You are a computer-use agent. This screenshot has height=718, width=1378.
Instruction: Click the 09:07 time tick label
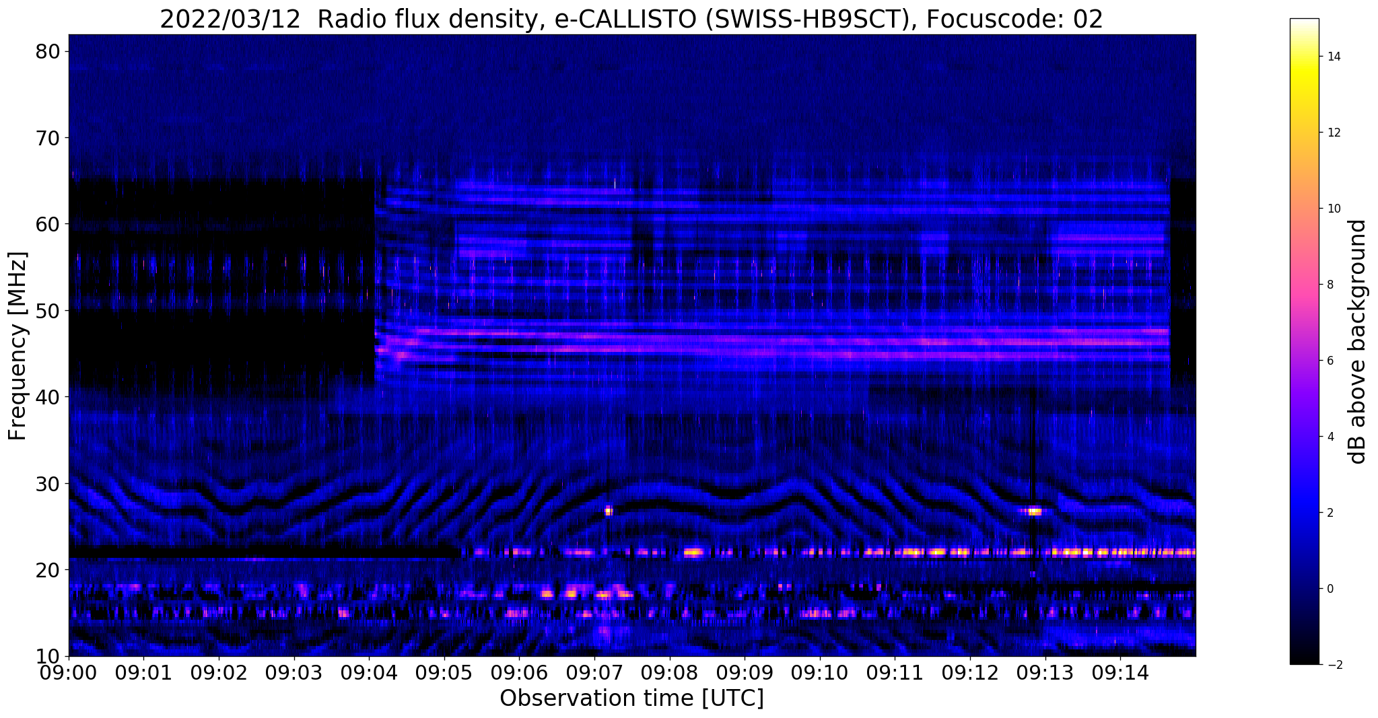(594, 672)
